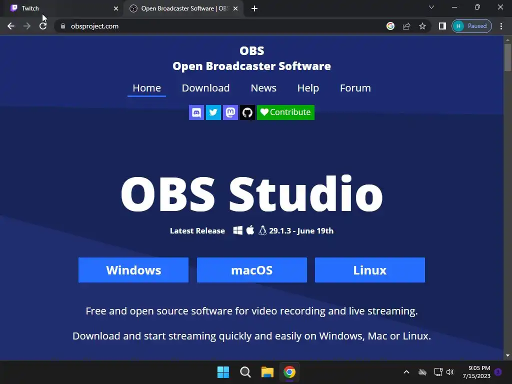Click the Latest Release label
Screen dimensions: 512x384
[x=197, y=231]
